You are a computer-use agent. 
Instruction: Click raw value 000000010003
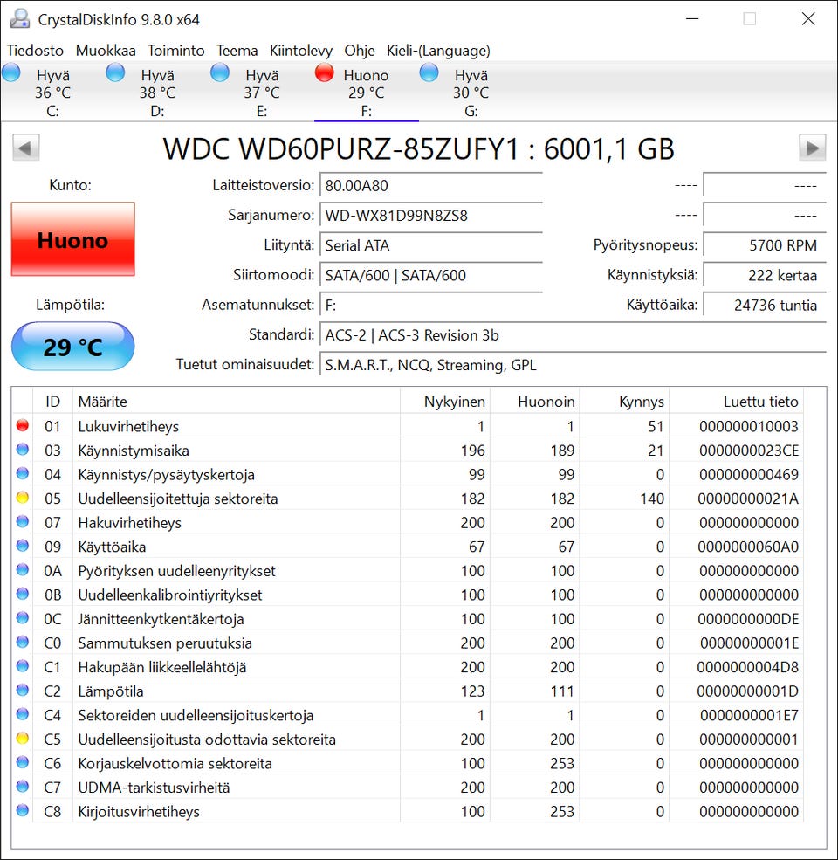(749, 426)
